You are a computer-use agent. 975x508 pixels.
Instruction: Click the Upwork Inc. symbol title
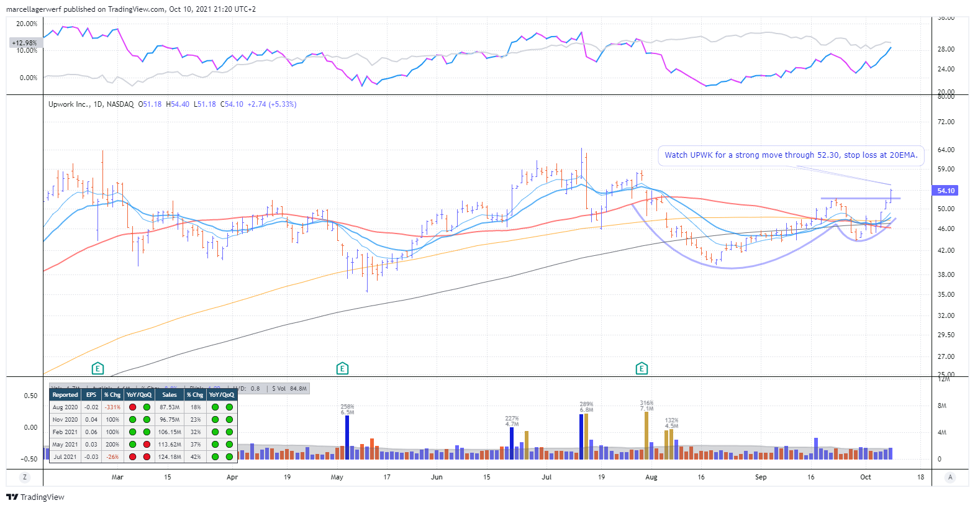coord(70,104)
